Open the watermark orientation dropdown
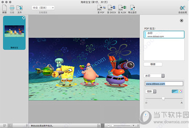189x128 pixels. coord(151,92)
